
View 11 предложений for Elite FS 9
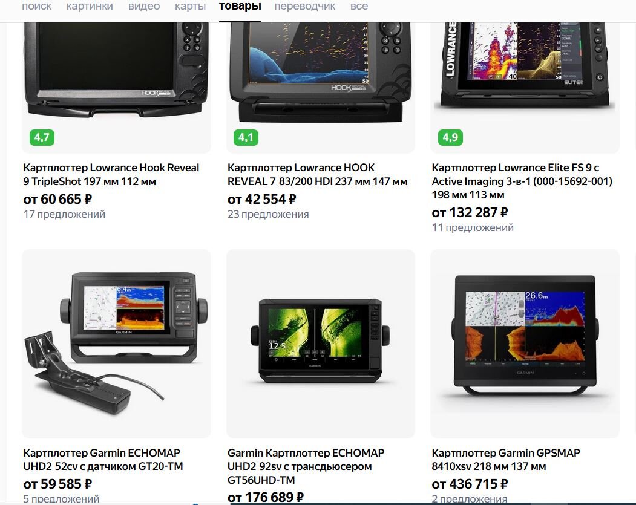pos(473,227)
